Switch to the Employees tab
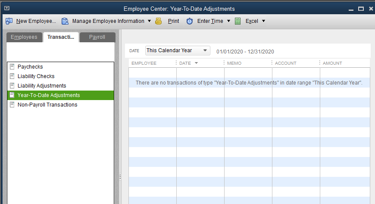Viewport: 375px width, 204px height. [24, 37]
